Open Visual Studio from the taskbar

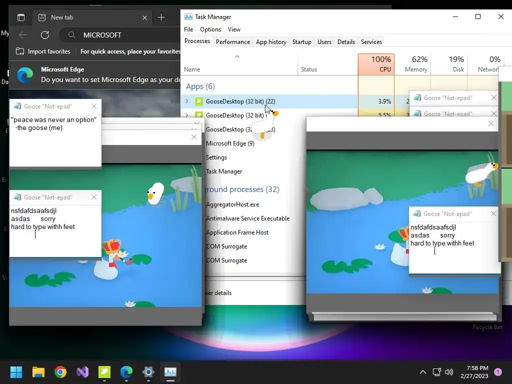[x=82, y=372]
